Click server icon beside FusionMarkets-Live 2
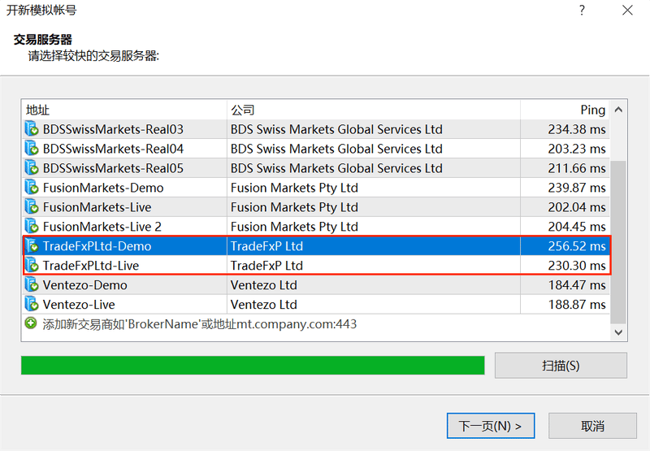The height and width of the screenshot is (451, 650). (x=32, y=227)
